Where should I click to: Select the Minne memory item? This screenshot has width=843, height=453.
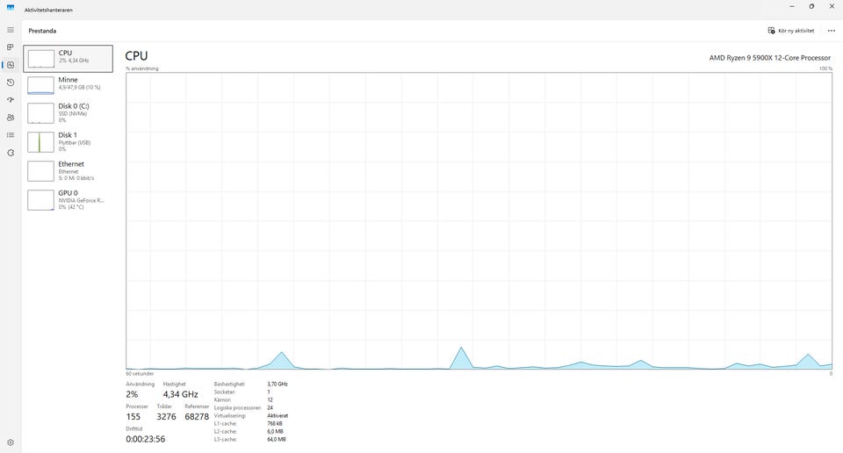(68, 85)
